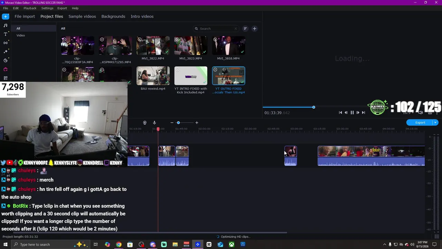This screenshot has width=442, height=249.
Task: Switch to the Sample videos tab
Action: (x=82, y=16)
